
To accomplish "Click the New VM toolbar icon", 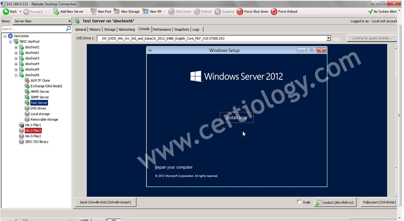I will 145,12.
